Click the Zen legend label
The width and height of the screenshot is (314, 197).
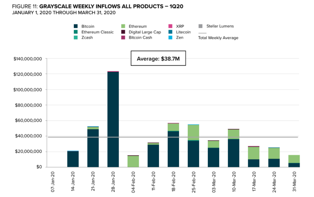pos(180,37)
